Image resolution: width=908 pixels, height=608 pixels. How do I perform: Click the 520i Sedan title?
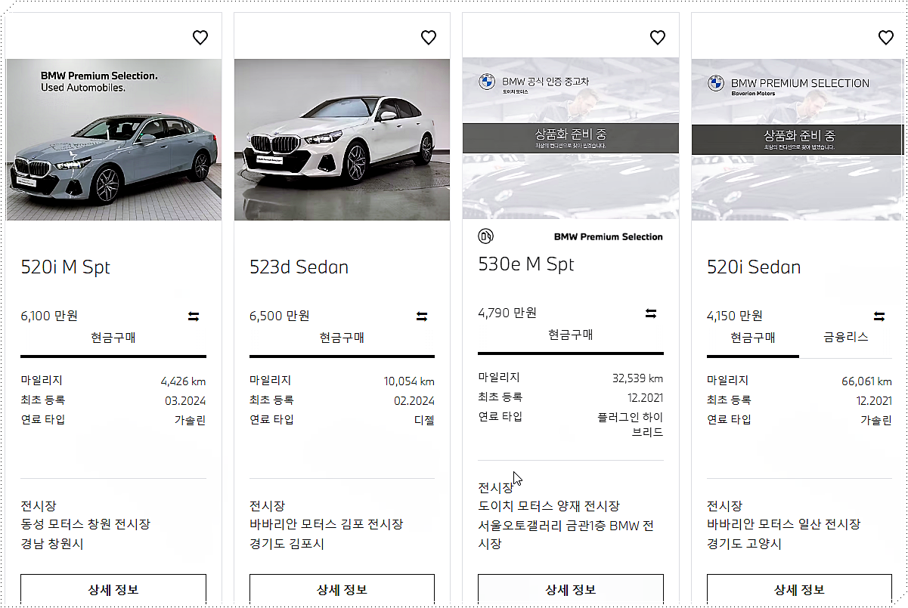(754, 267)
